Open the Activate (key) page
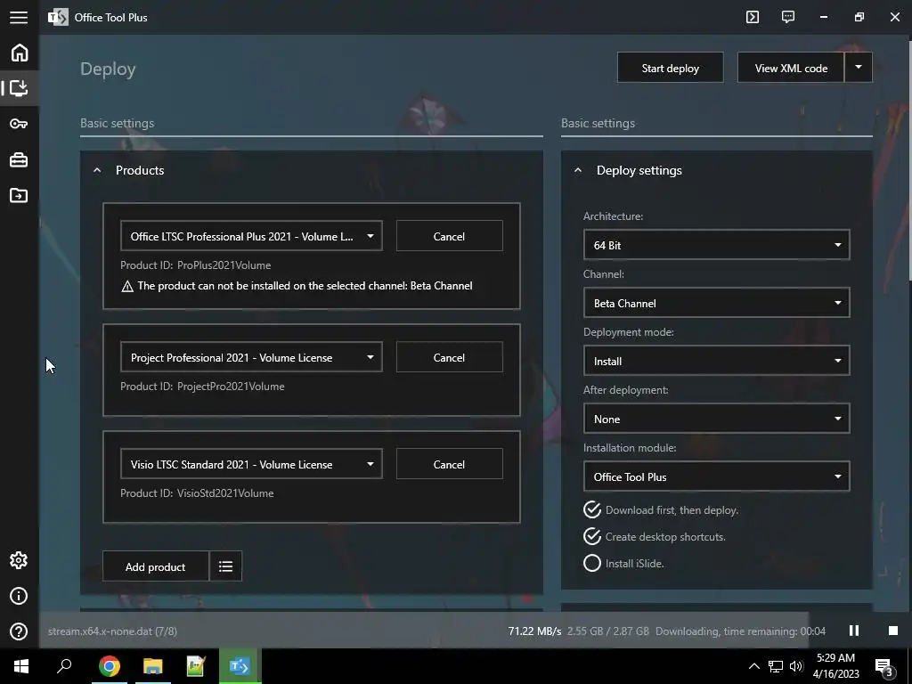The image size is (912, 684). 19,124
